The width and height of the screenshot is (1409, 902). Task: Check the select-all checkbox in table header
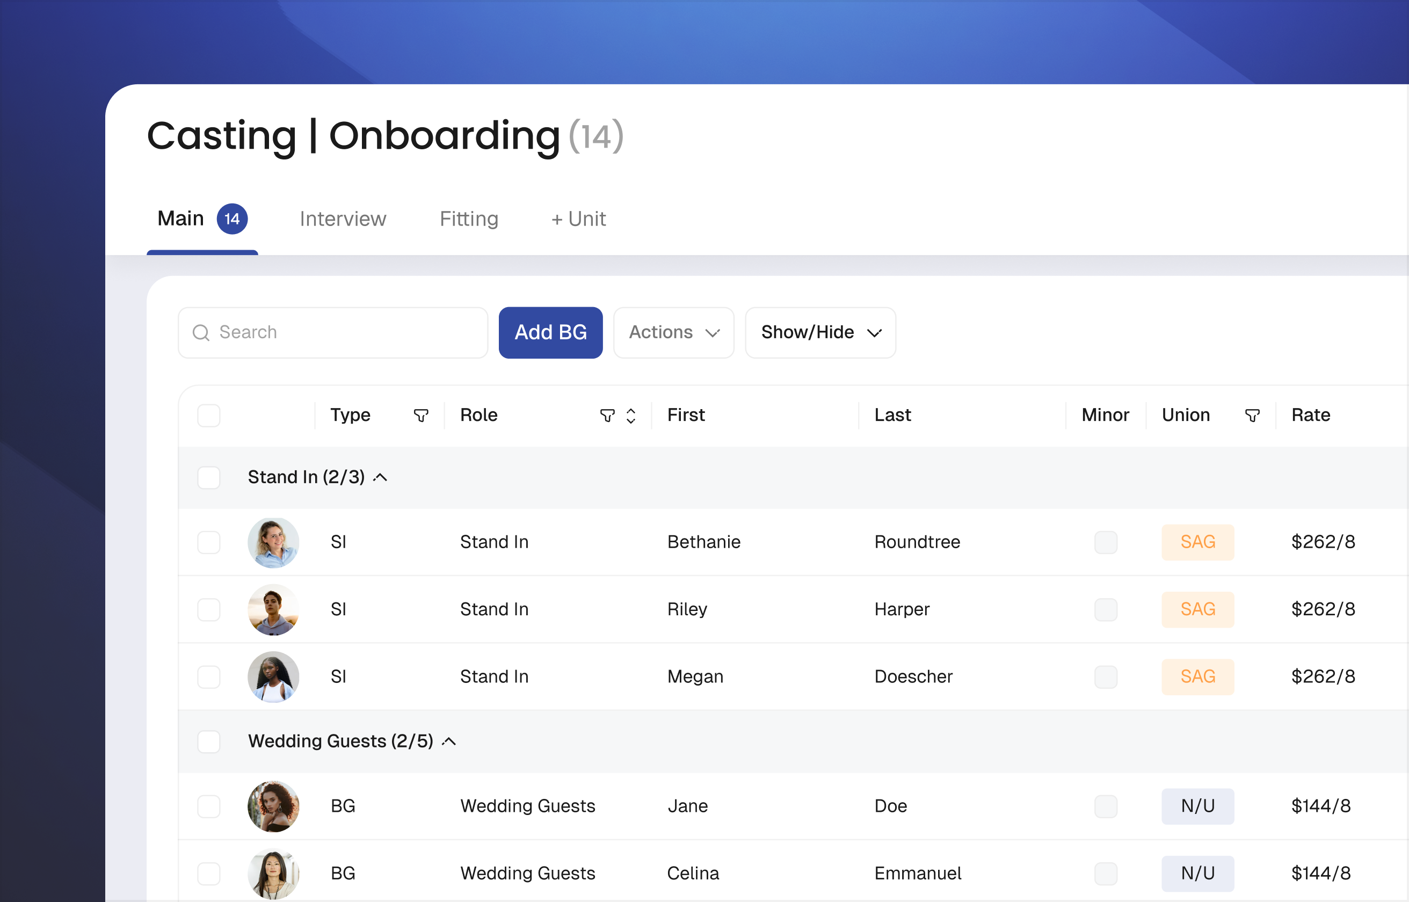[x=208, y=415]
